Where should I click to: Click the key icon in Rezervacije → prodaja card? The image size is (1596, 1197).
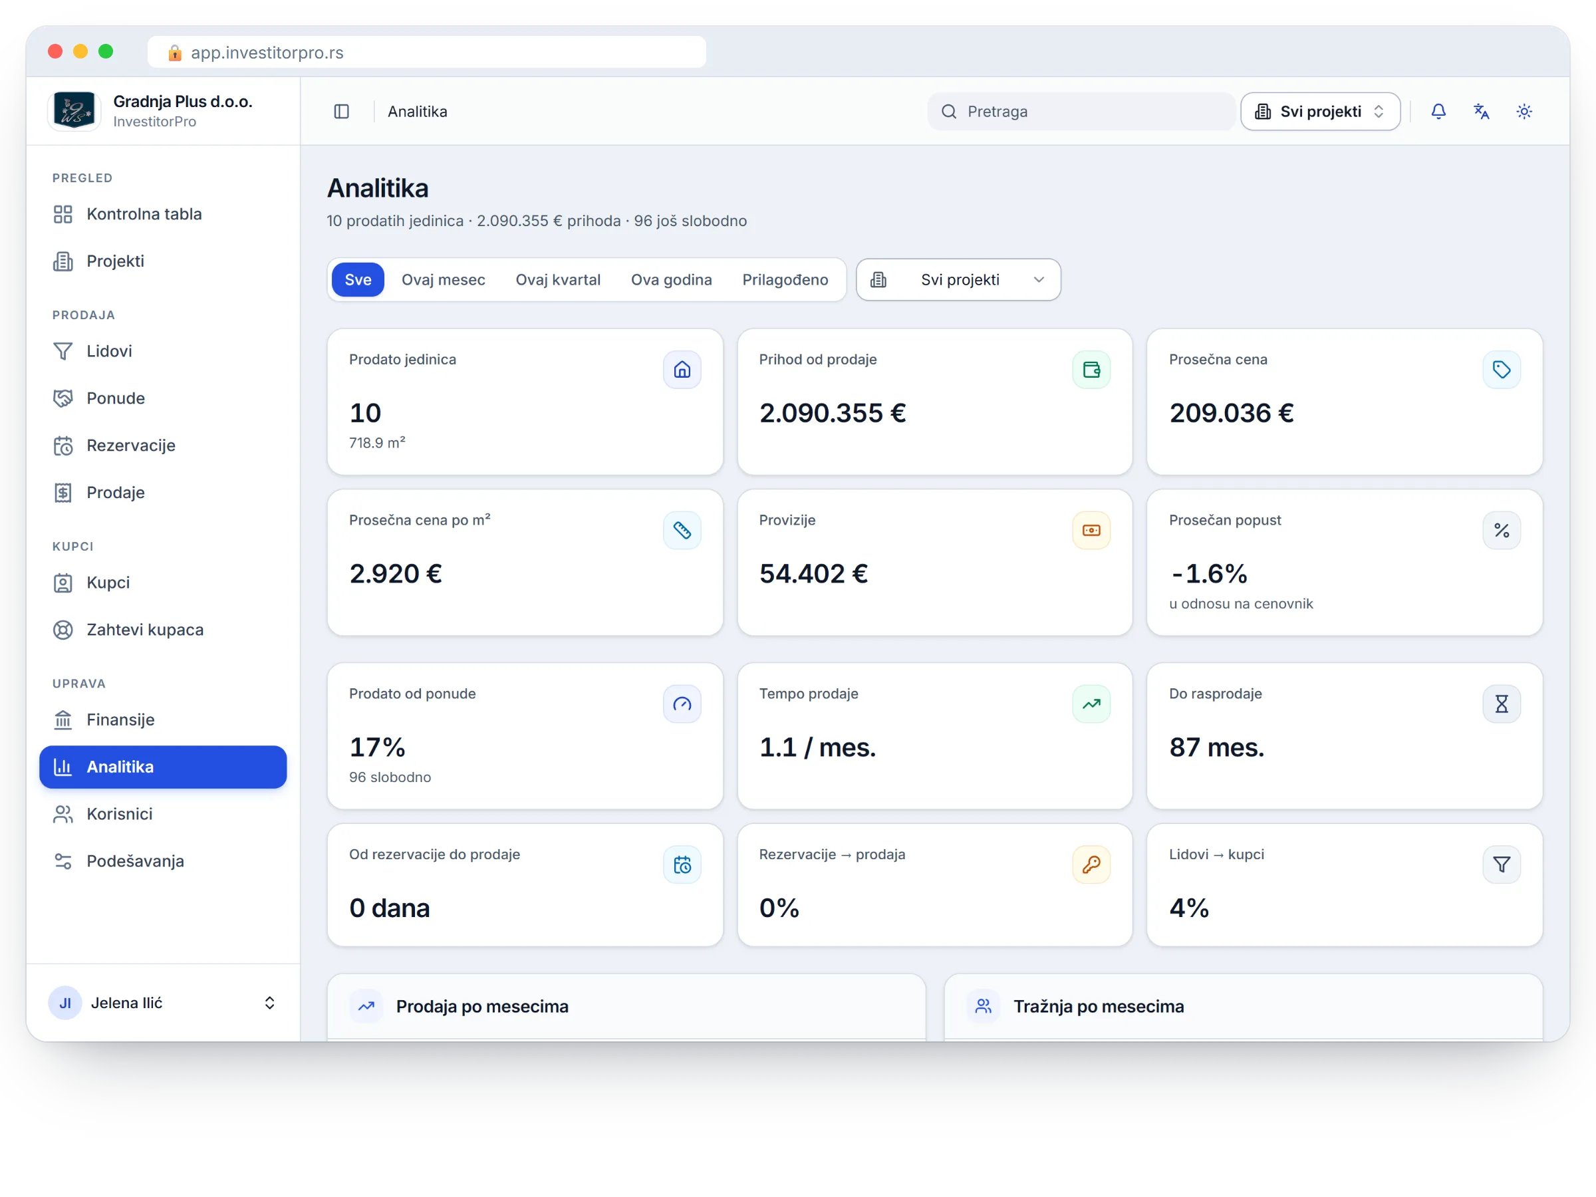click(1091, 864)
